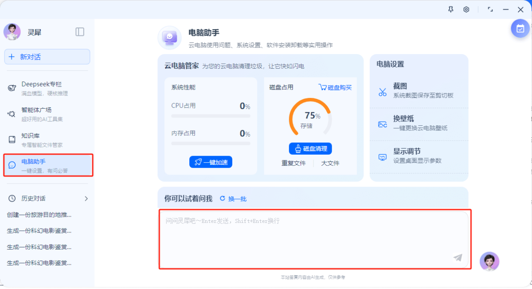Viewport: 532px width, 289px height.
Task: Click 磁盘购买 cart link
Action: point(335,87)
